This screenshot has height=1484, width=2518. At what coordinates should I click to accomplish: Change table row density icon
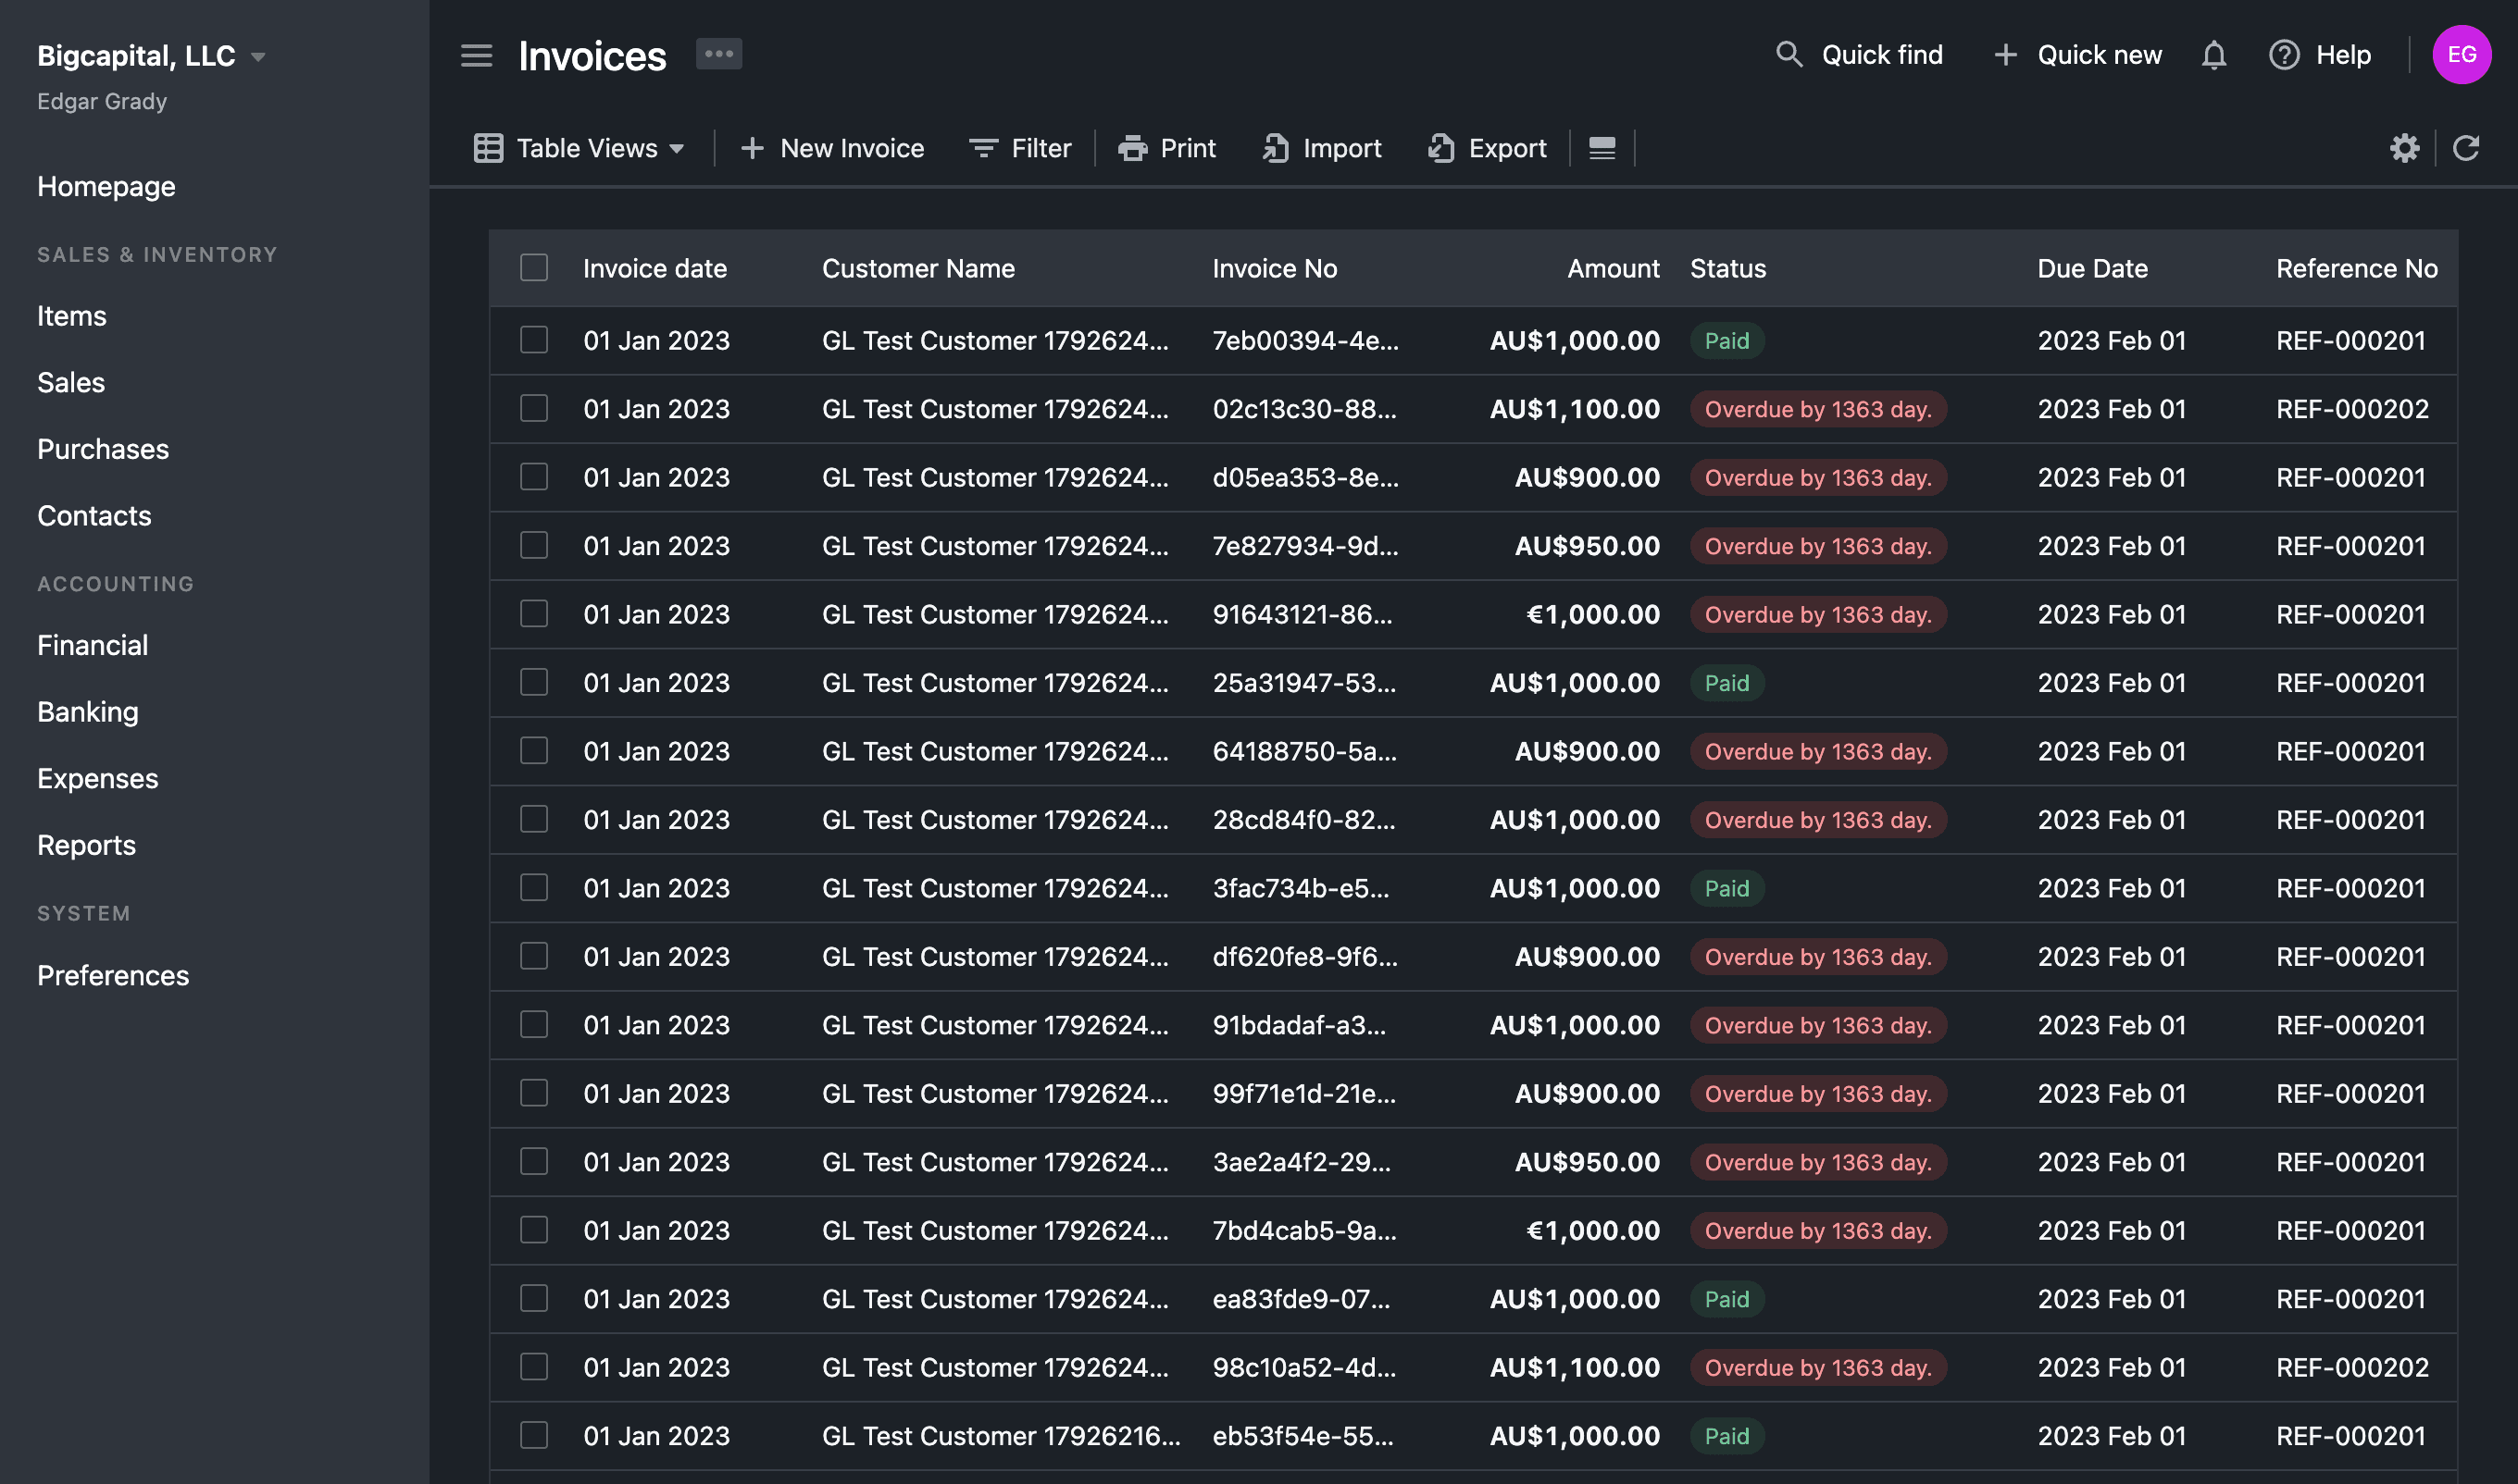tap(1602, 148)
